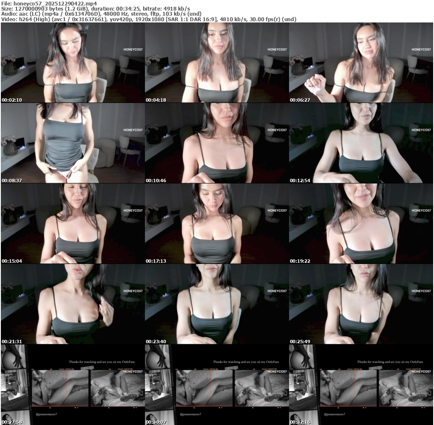Select the thumbnail timestamped 00:23:40

click(217, 304)
